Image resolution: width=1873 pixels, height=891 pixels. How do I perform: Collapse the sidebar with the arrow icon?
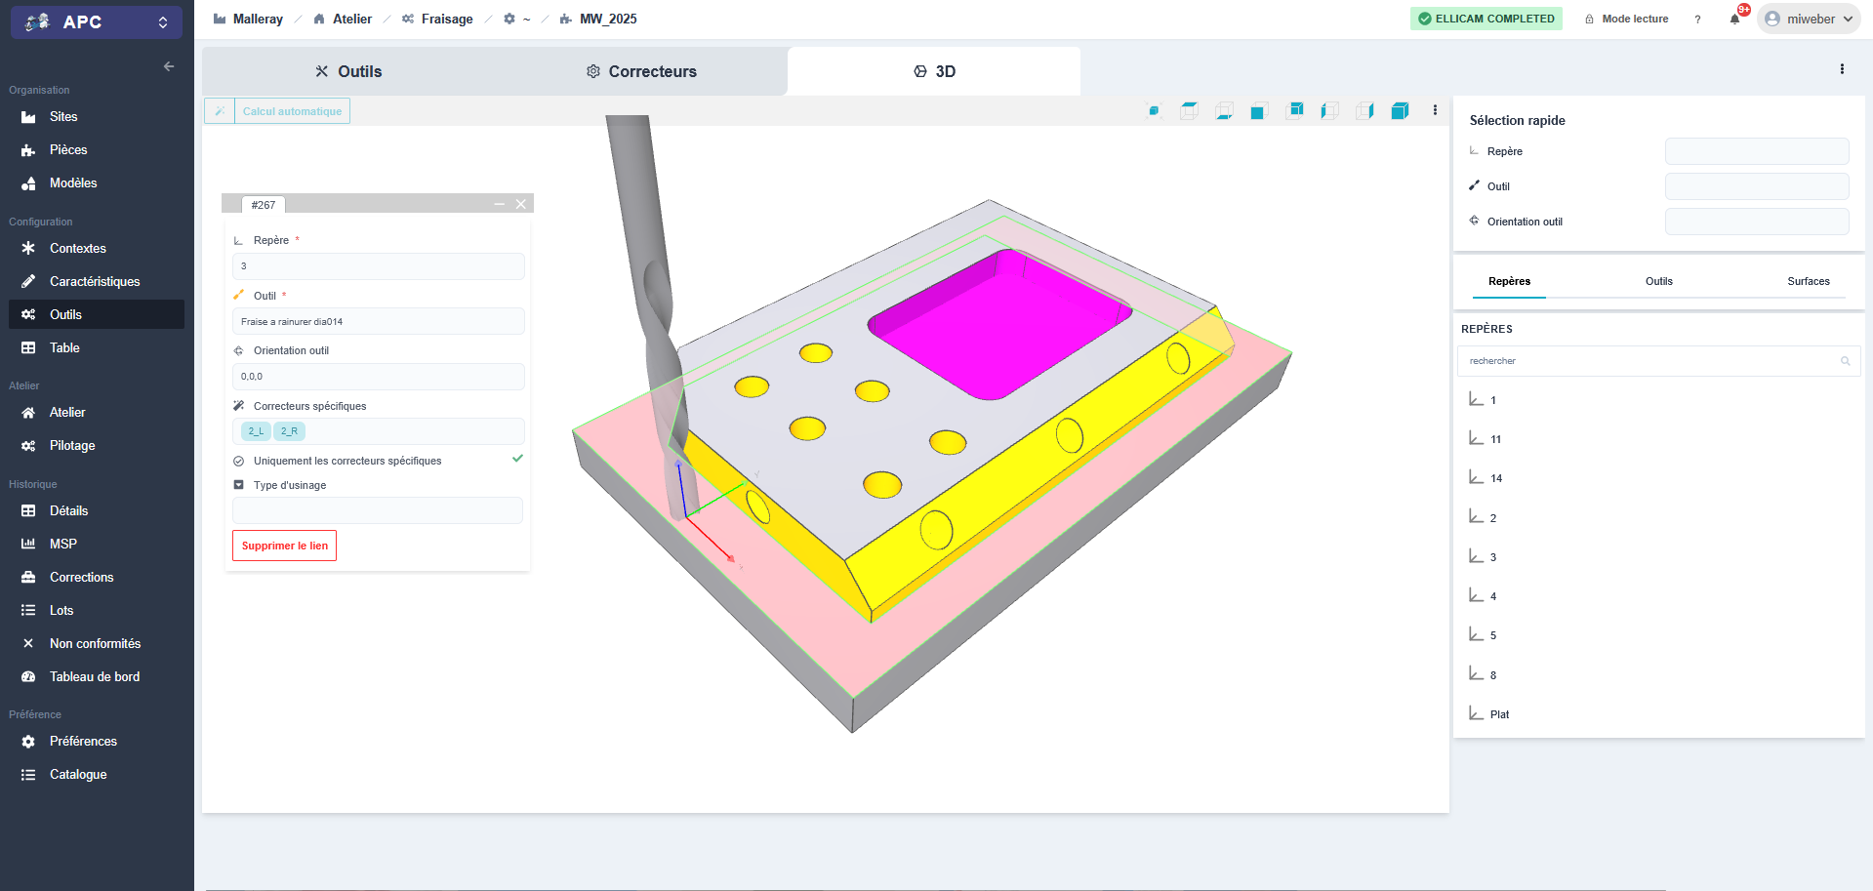(169, 66)
